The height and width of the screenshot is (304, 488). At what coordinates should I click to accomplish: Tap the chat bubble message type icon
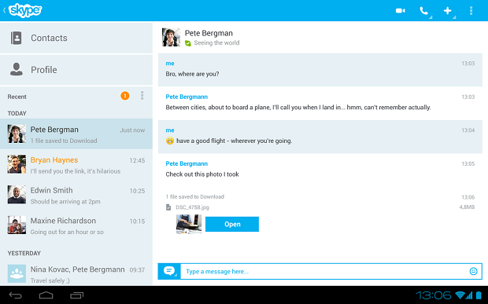point(169,271)
